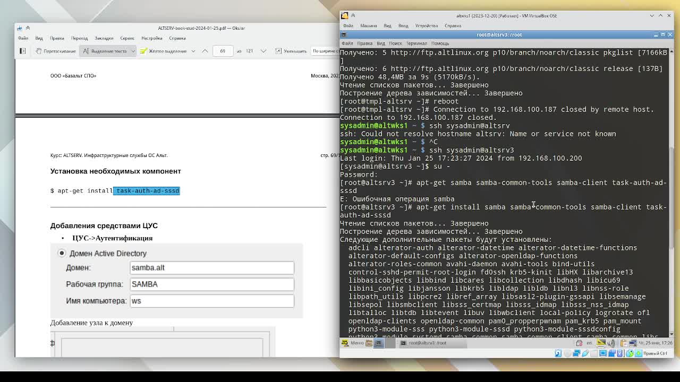Expand the yellow highlighter options arrow
The width and height of the screenshot is (680, 382).
(x=192, y=51)
